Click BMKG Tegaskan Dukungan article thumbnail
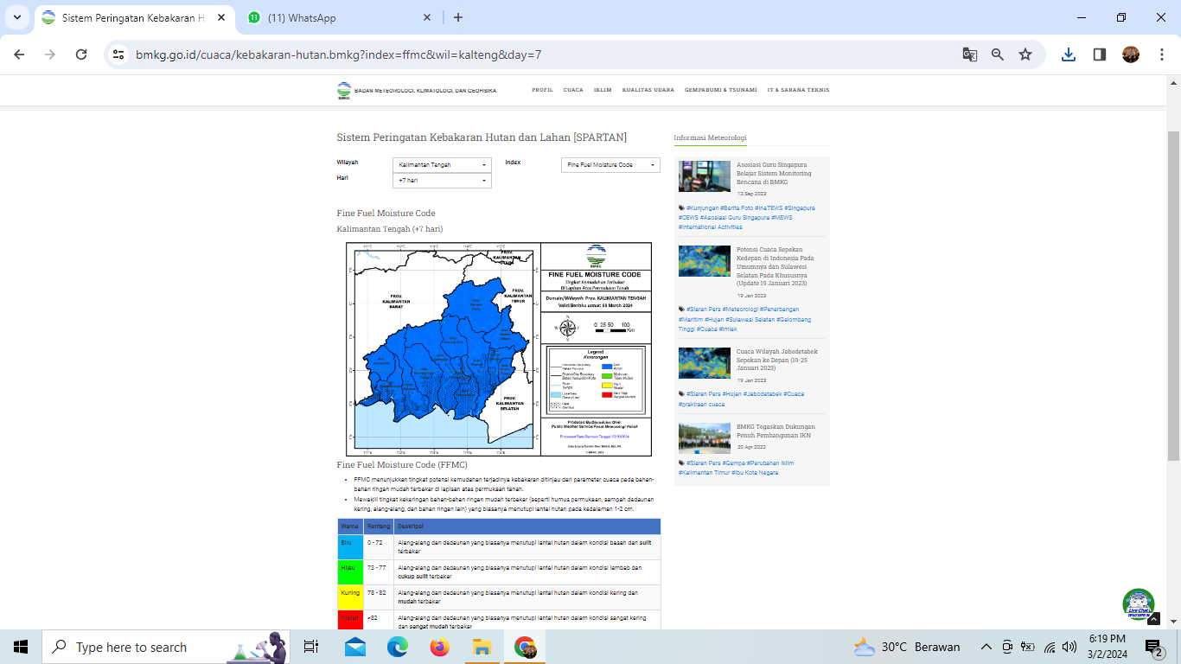The height and width of the screenshot is (664, 1181). click(705, 438)
